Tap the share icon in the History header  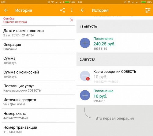tap(62, 10)
